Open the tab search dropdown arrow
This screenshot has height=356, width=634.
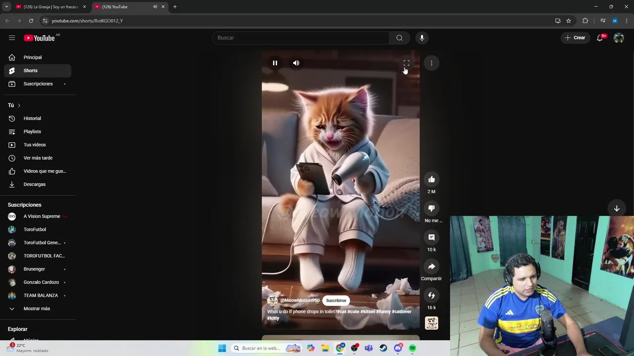(x=6, y=7)
